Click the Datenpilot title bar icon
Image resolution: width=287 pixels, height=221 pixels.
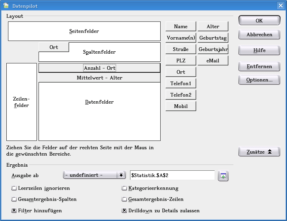click(x=5, y=5)
